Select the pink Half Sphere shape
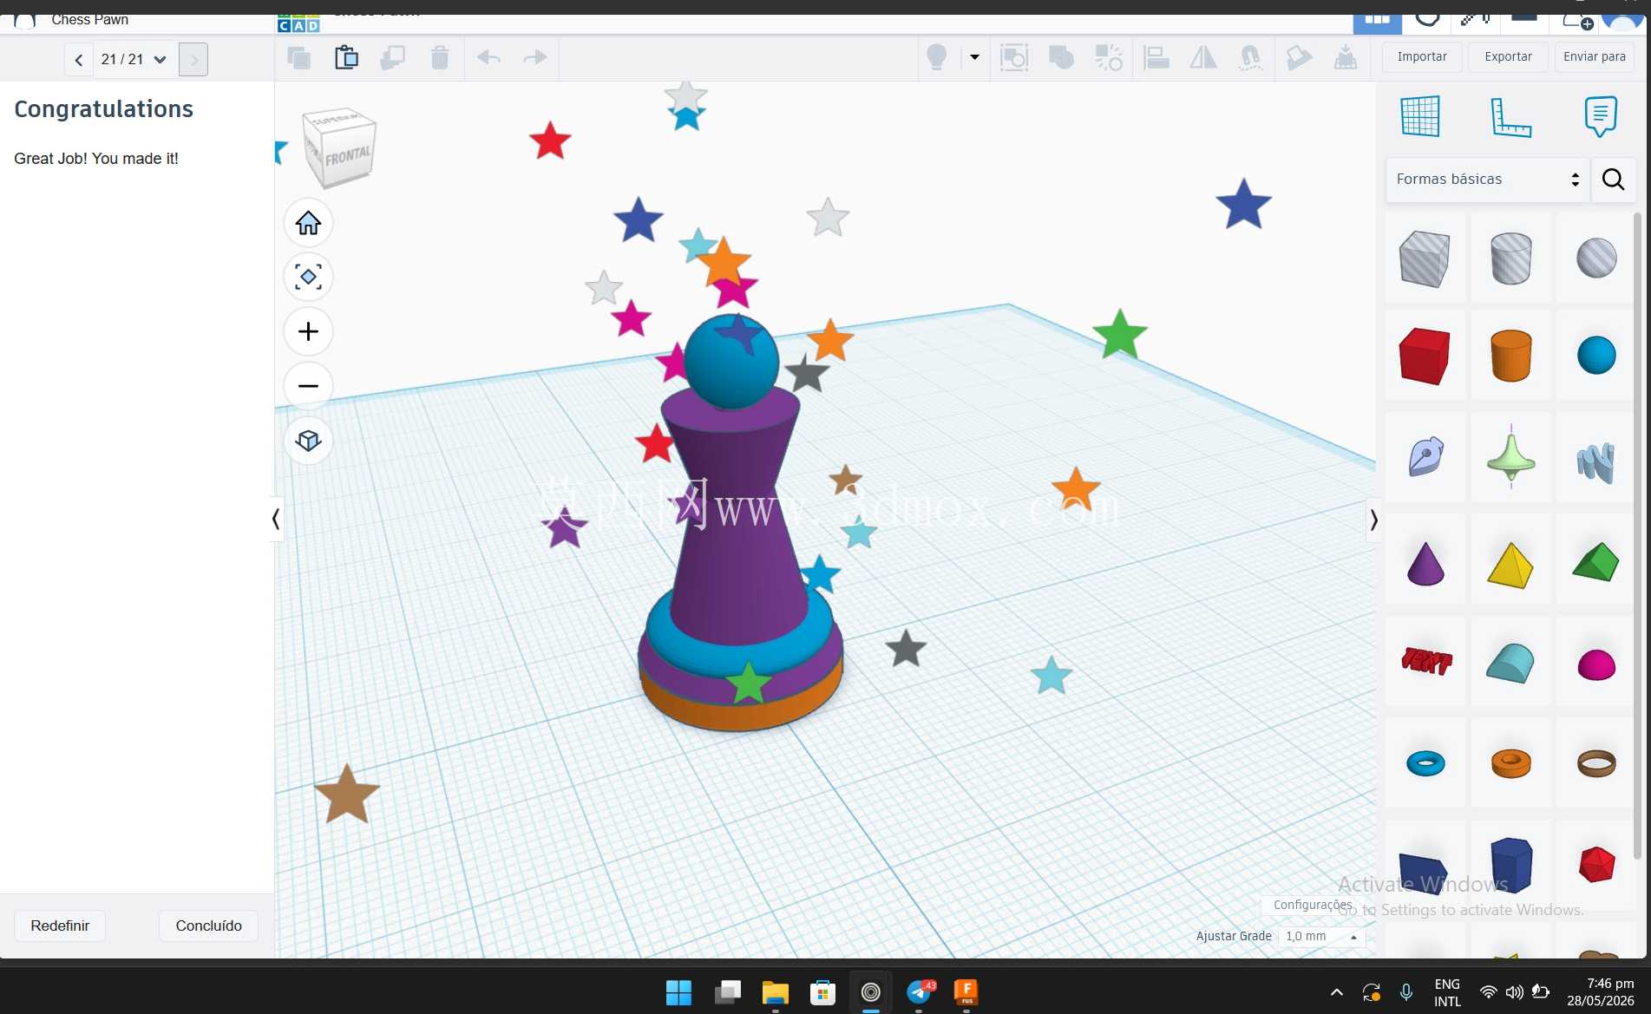 coord(1596,665)
